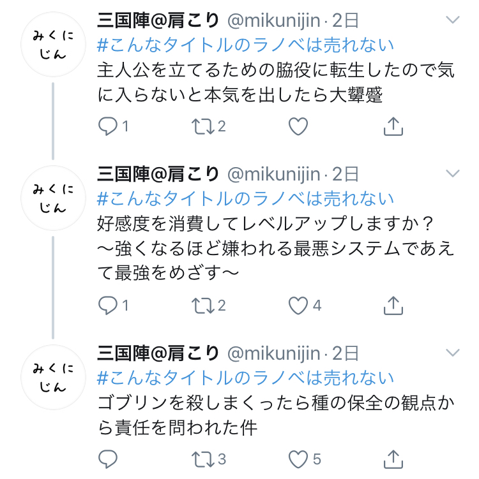Screen dimensions: 479x479
Task: Expand the dropdown arrow on 好感度 tweet
Action: [452, 173]
